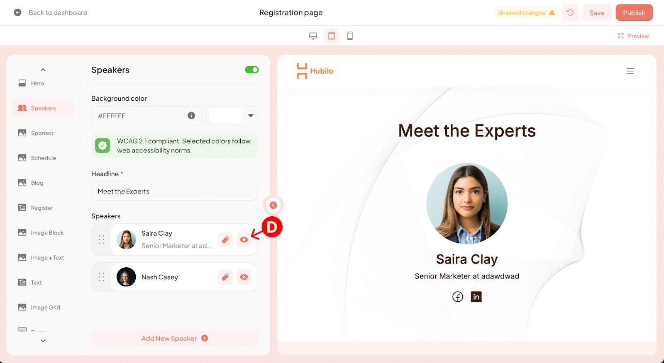Click the Meet the Experts heading

[x=467, y=131]
